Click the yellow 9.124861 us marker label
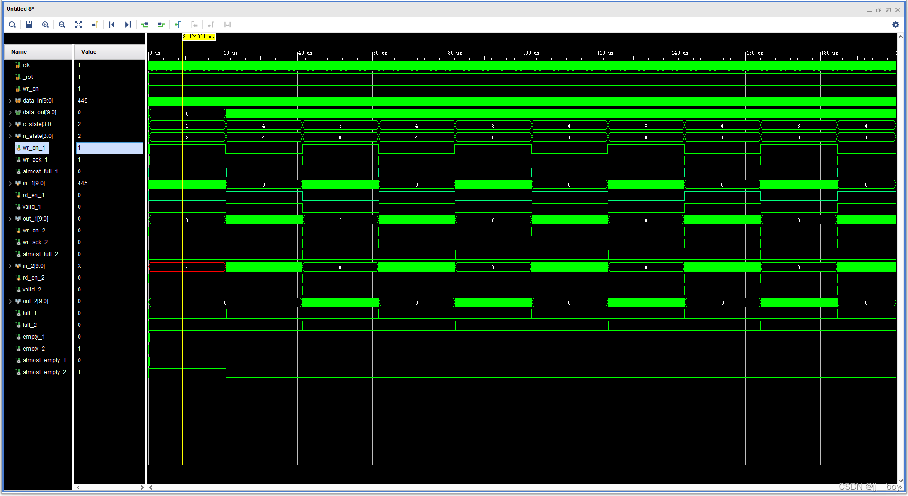908x496 pixels. click(x=198, y=36)
